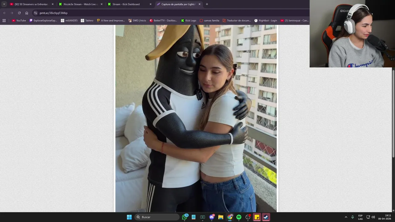Open the ESP LAA language switcher

360,217
